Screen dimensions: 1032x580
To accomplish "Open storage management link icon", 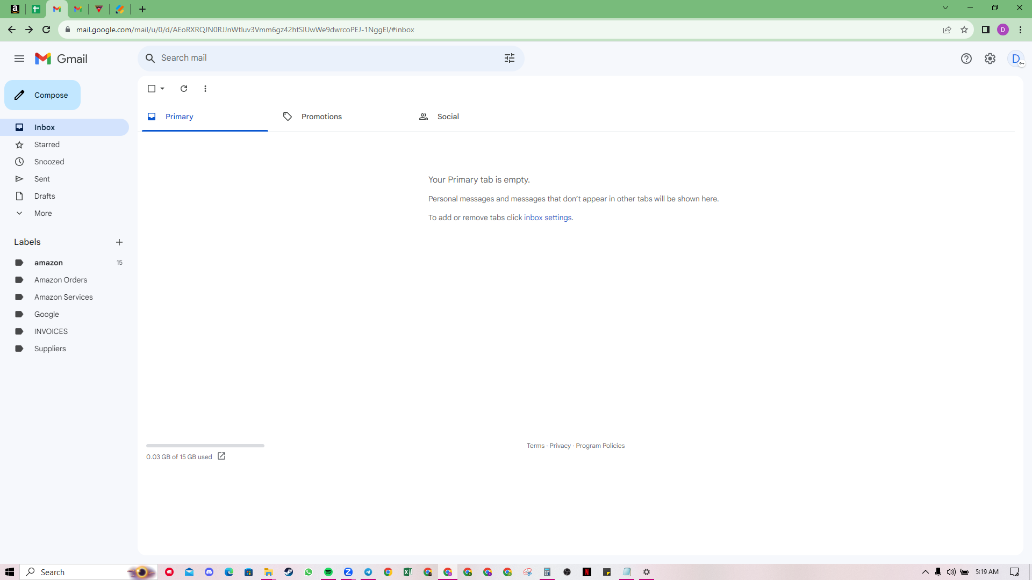I will [x=221, y=456].
